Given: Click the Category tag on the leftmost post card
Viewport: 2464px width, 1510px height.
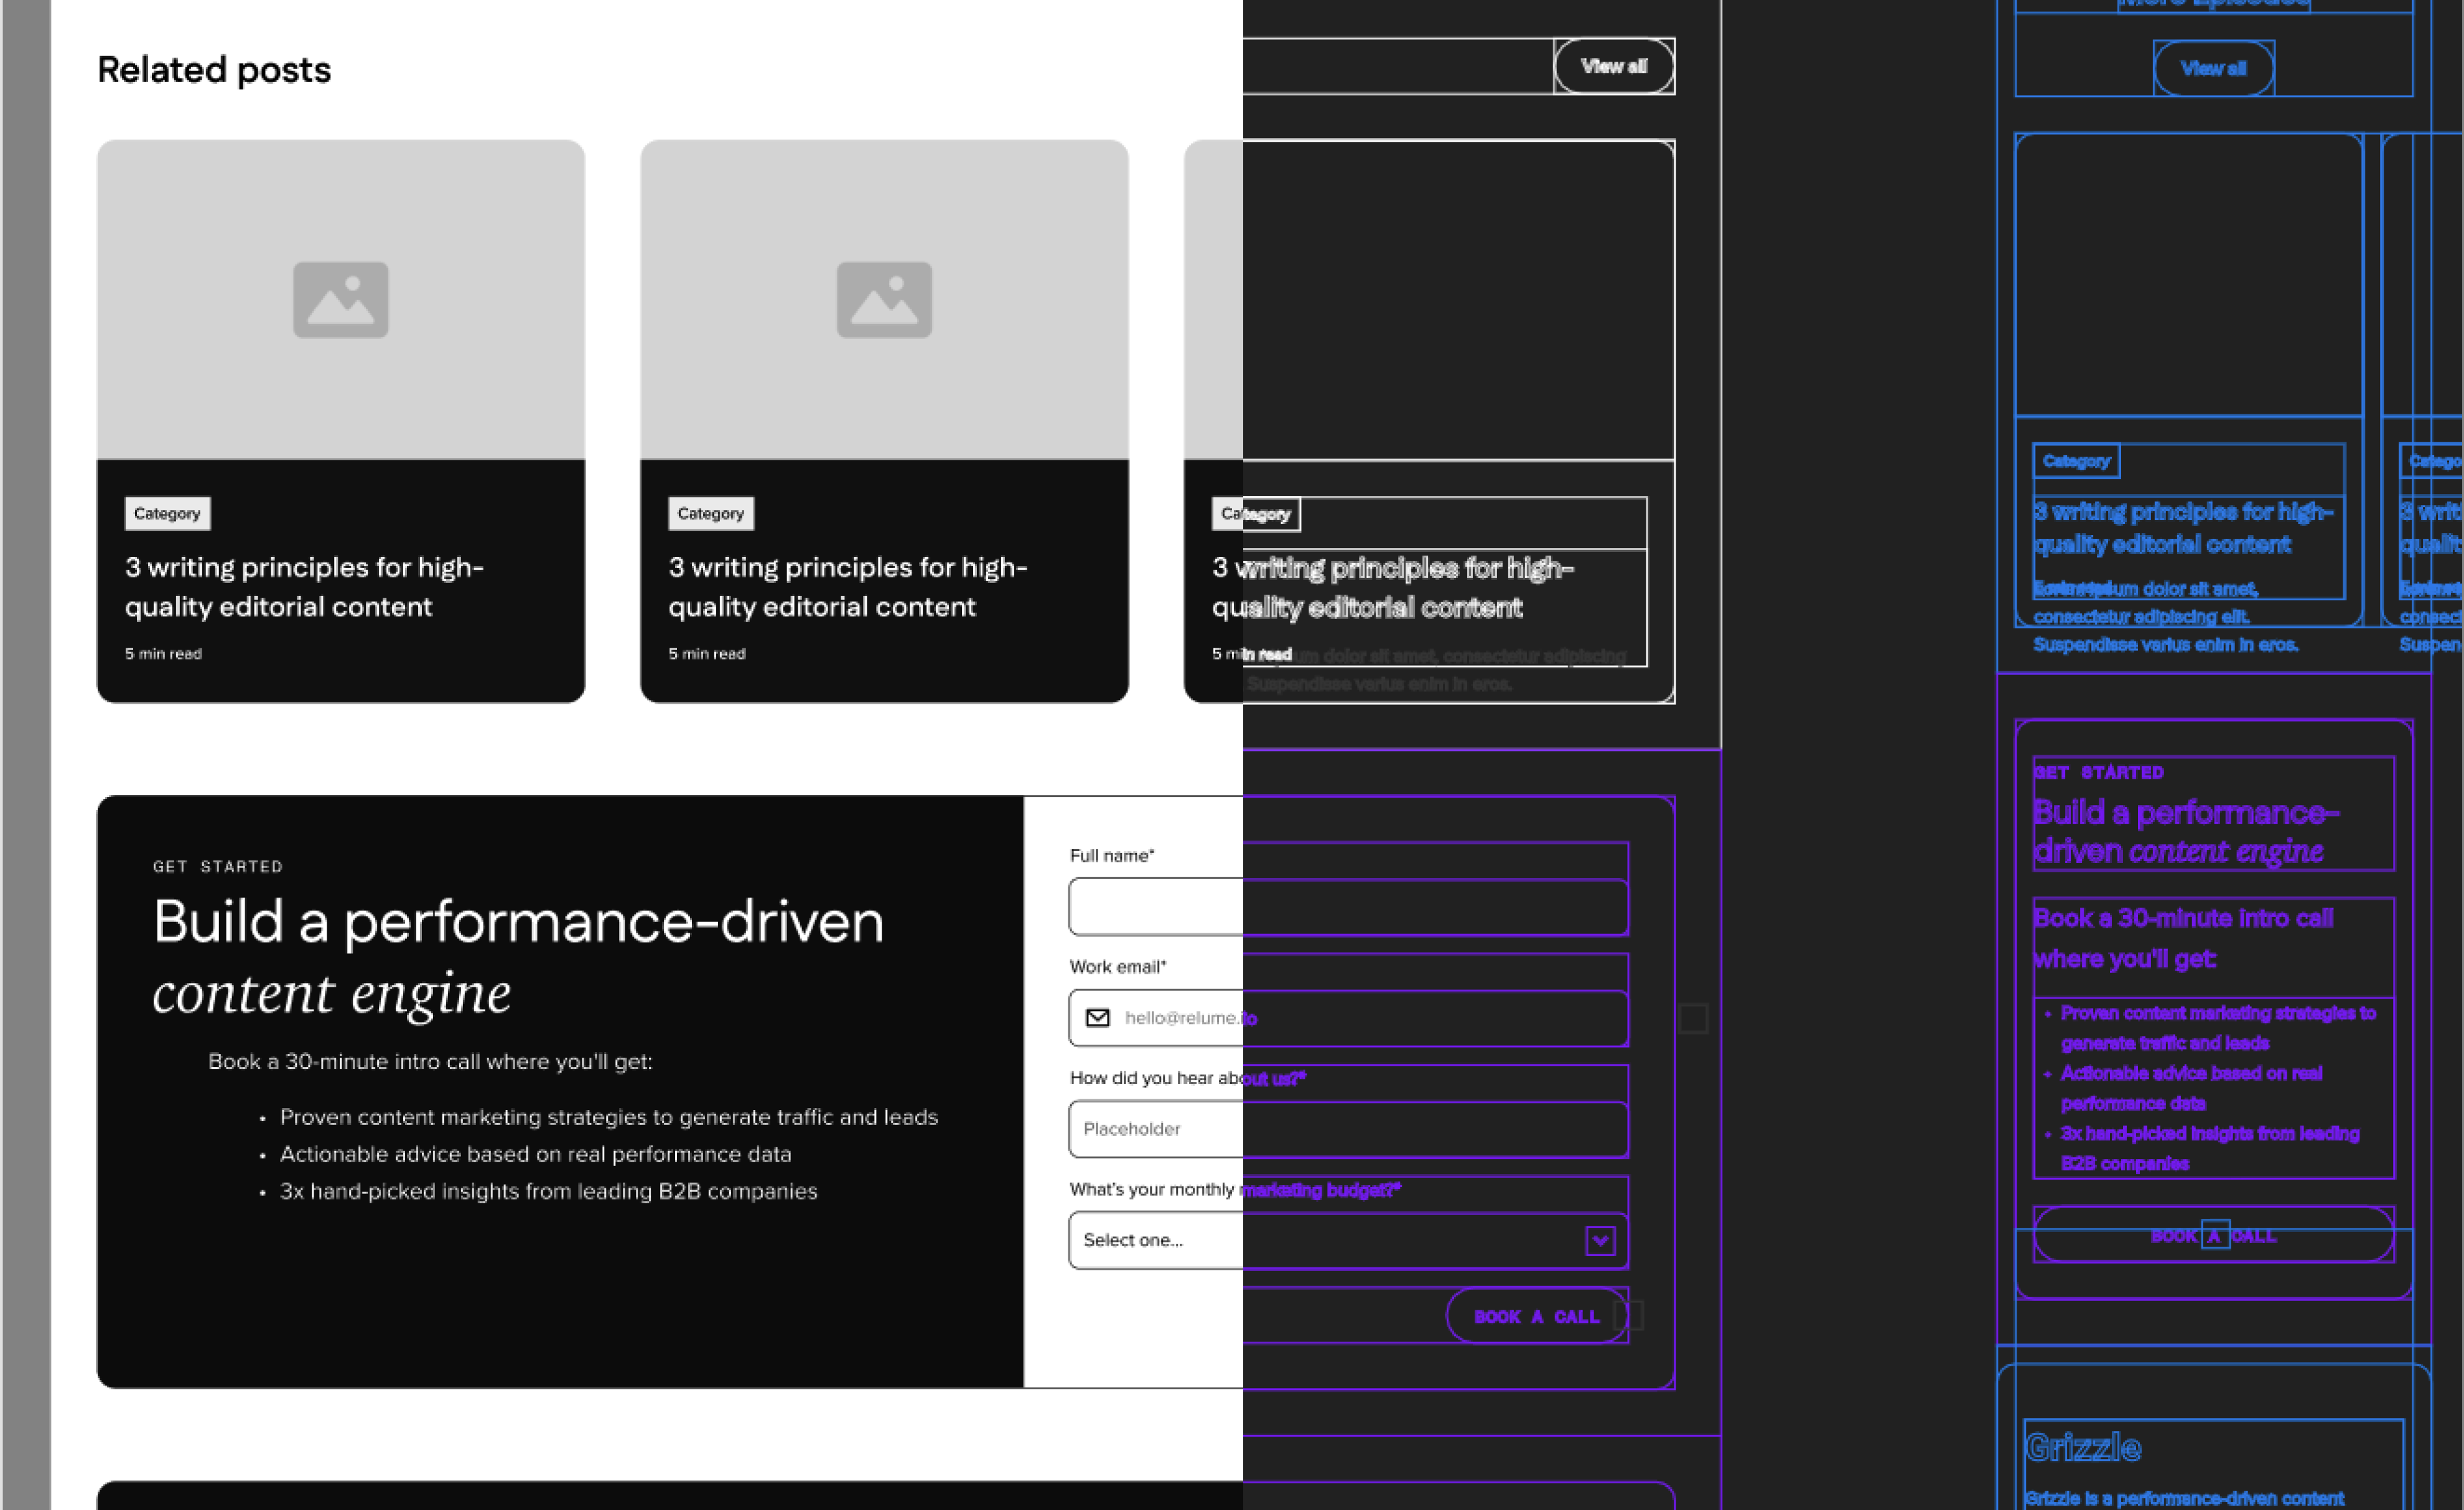Looking at the screenshot, I should pyautogui.click(x=167, y=513).
